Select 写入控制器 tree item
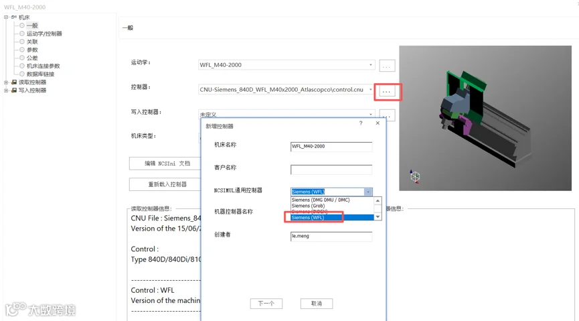579x321 pixels. point(33,90)
